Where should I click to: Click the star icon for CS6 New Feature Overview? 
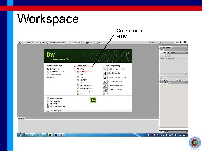(105, 69)
